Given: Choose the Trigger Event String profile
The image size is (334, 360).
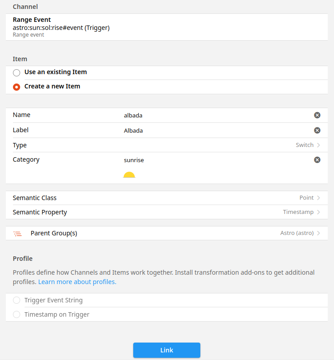Looking at the screenshot, I should 17,300.
